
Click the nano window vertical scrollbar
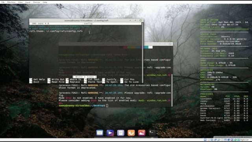[143, 52]
